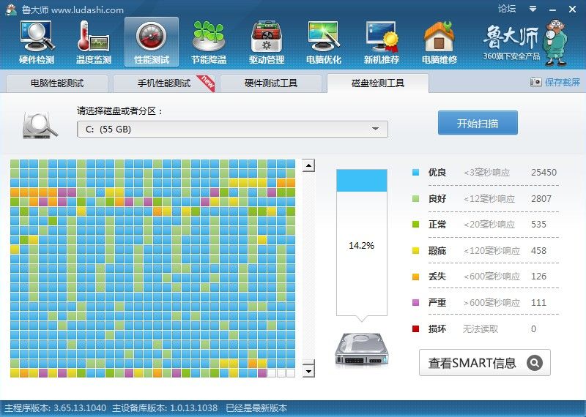This screenshot has height=417, width=586.
Task: Click the 请选择磁盘或者分区 label
Action: tap(120, 111)
